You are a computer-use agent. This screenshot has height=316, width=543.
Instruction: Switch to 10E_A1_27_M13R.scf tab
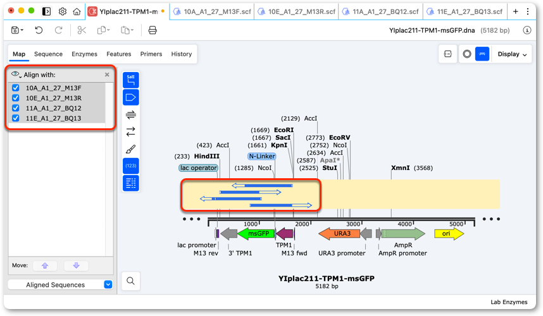pyautogui.click(x=297, y=12)
